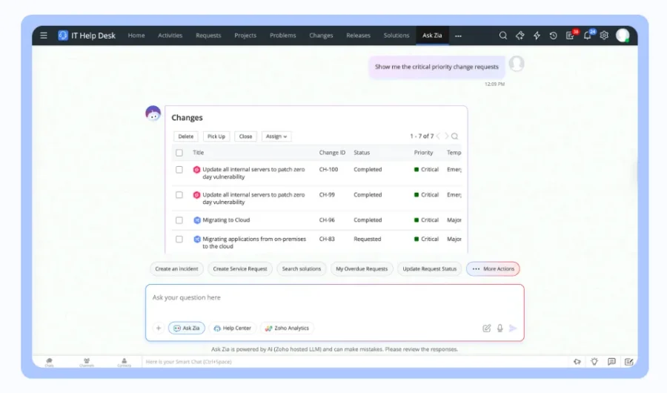
Task: Click the emergency change icon for CH-100
Action: [196, 170]
